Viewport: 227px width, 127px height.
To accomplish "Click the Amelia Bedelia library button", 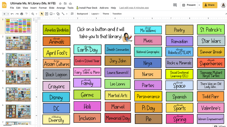I will [x=56, y=30].
